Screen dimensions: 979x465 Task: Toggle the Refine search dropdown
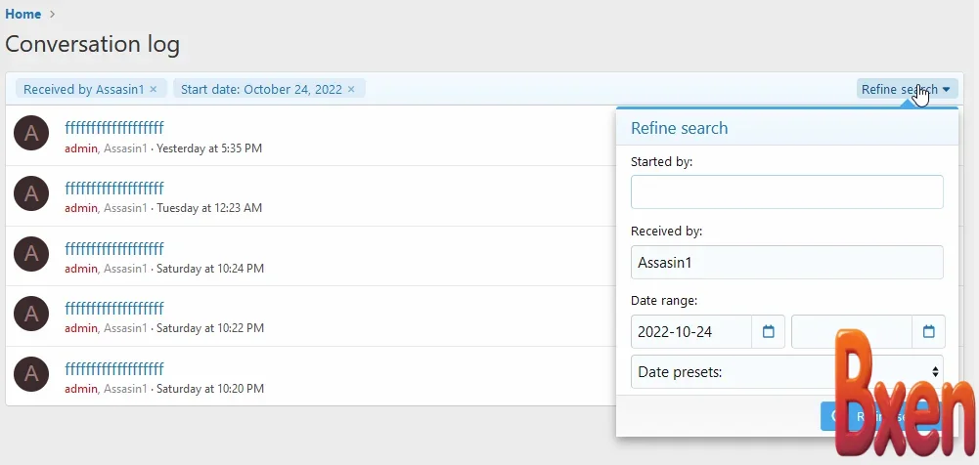coord(906,89)
